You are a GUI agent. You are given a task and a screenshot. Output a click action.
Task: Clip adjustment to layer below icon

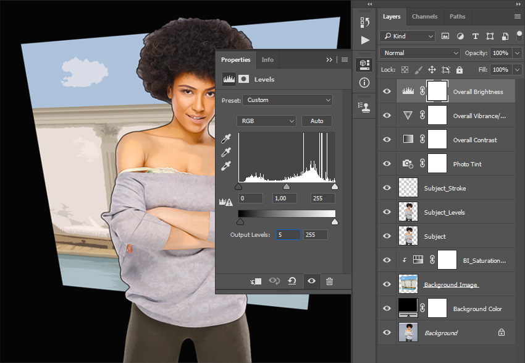click(256, 281)
